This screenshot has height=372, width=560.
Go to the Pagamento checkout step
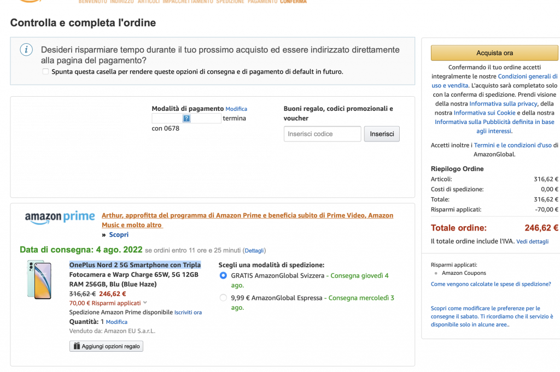[x=262, y=2]
